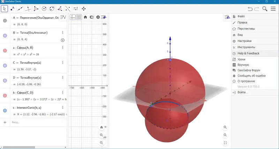Open Уроки tutorials link
This screenshot has width=279, height=149.
[255, 59]
